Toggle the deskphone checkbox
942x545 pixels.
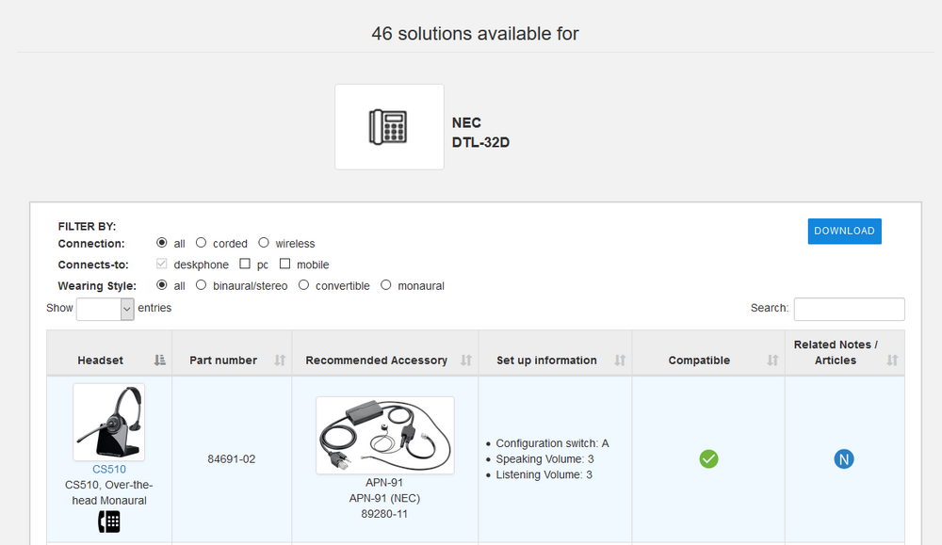point(161,264)
